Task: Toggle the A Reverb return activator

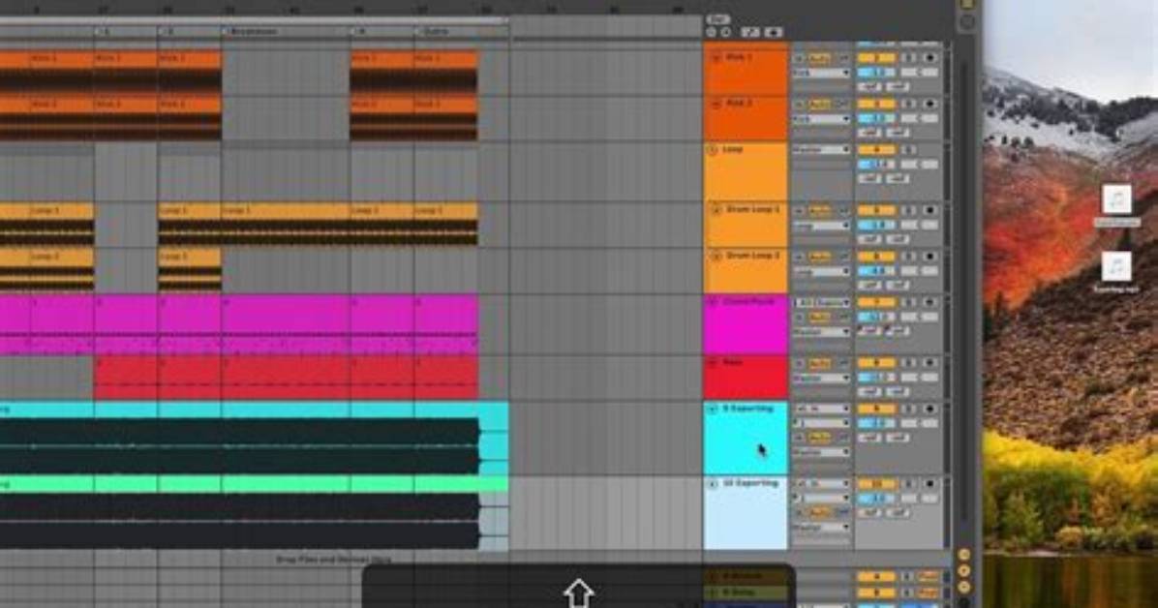Action: (x=876, y=577)
